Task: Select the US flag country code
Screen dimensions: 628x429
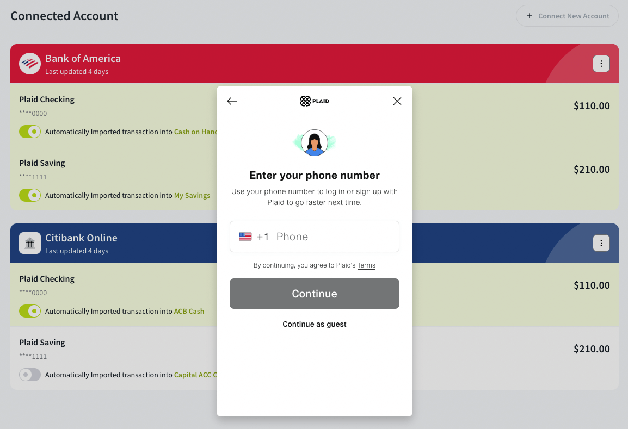Action: [245, 237]
